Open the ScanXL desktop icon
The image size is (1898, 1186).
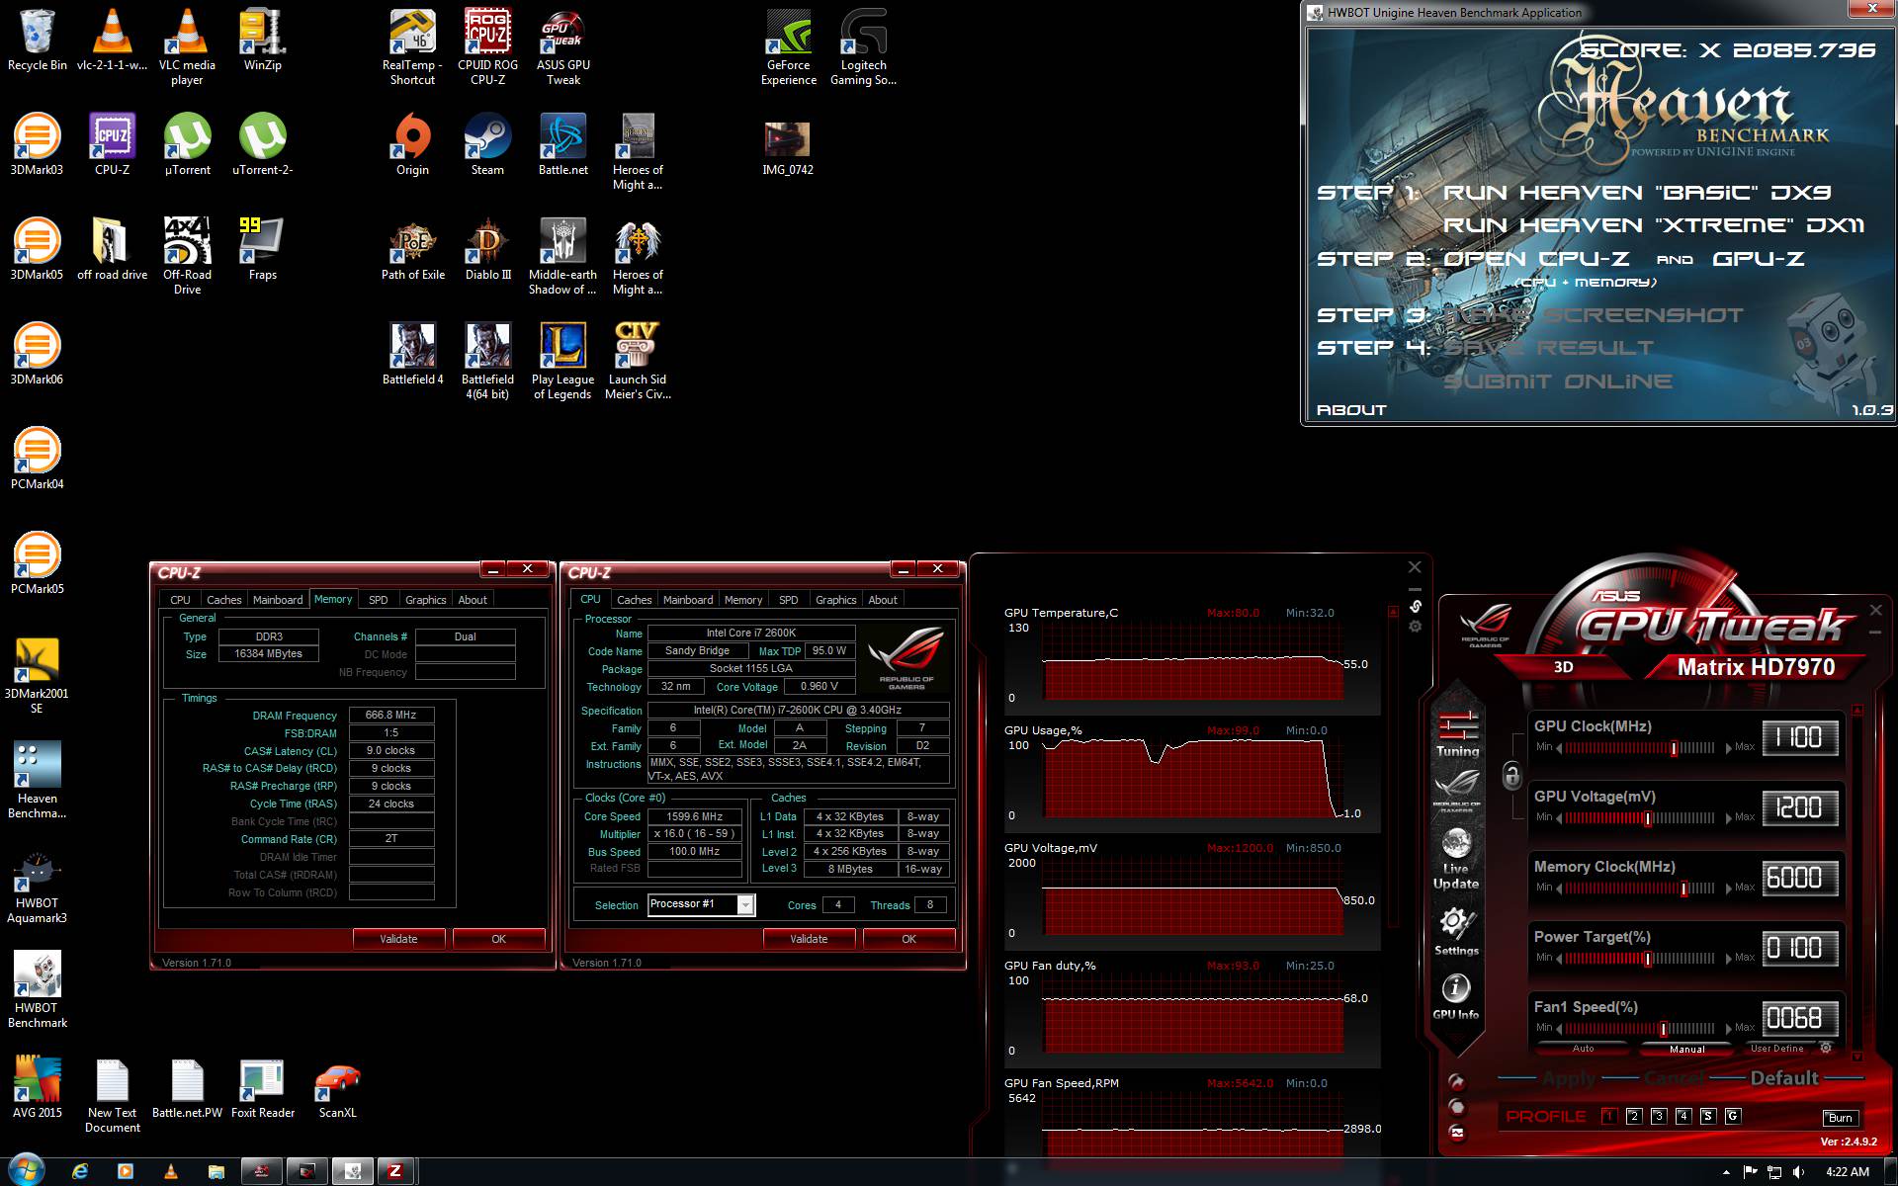click(337, 1090)
